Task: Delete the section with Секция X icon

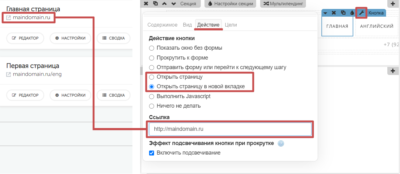Action: click(x=146, y=4)
